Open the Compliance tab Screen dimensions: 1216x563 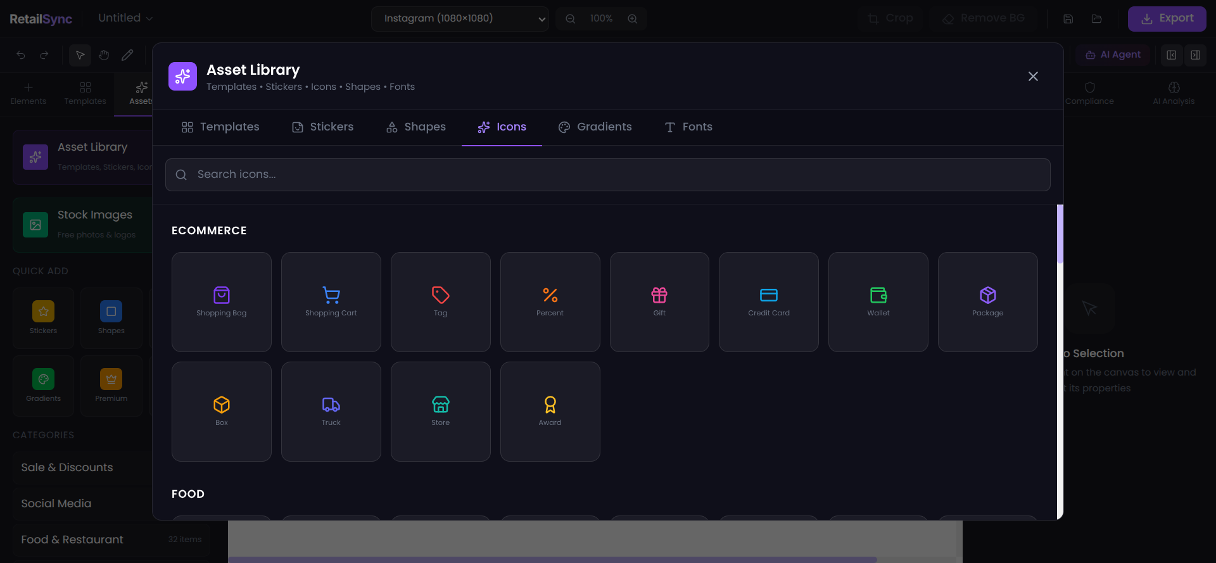coord(1089,94)
